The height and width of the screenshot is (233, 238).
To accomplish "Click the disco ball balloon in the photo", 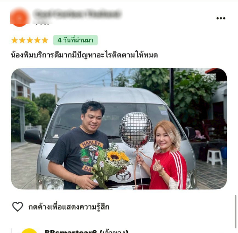I will 136,130.
